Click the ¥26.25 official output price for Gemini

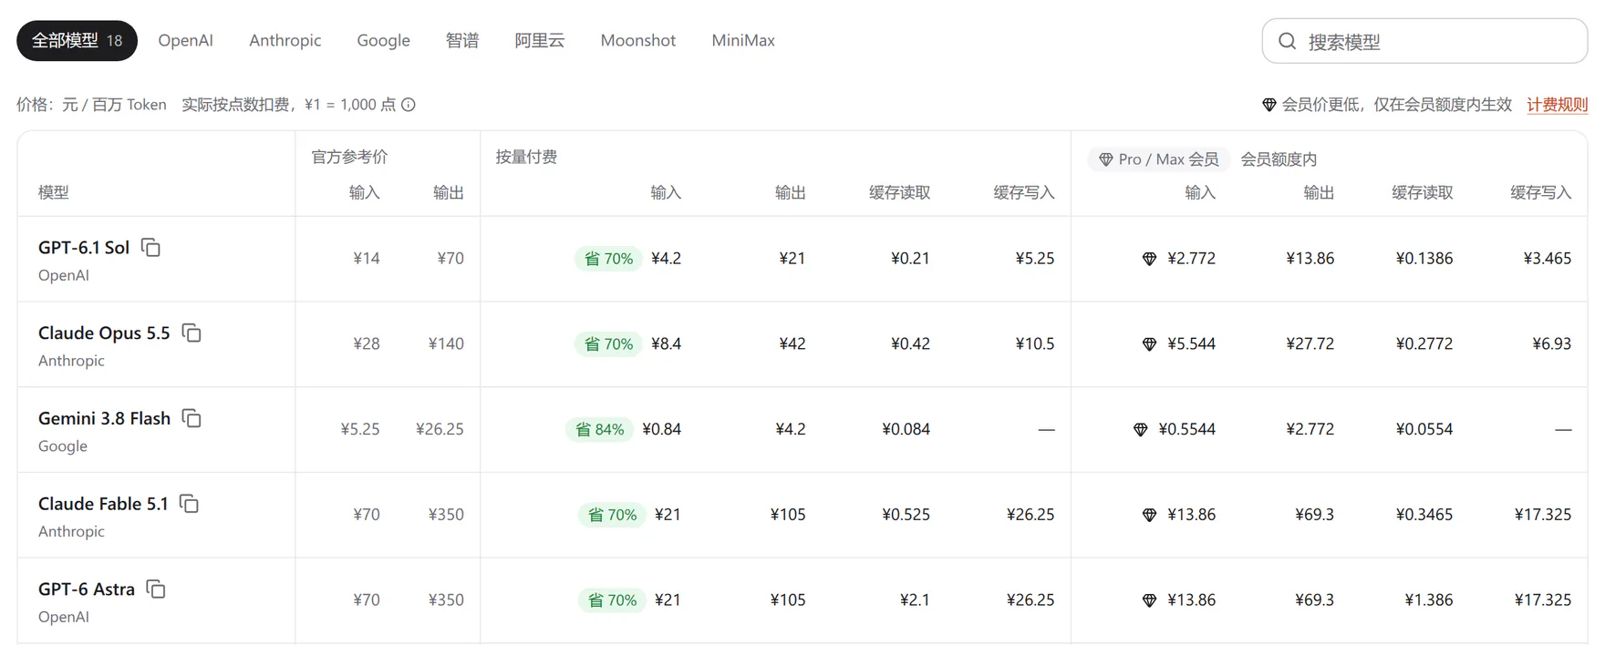[440, 430]
